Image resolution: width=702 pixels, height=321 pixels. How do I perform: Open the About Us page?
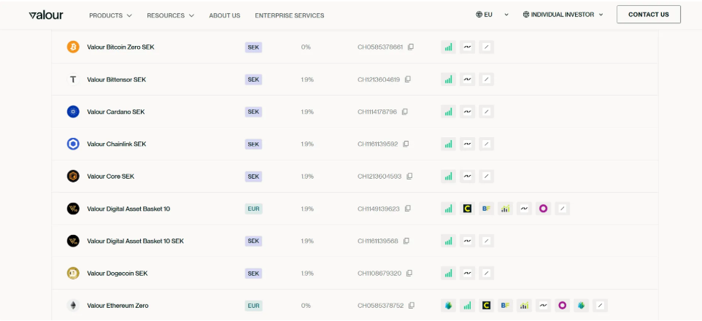click(225, 15)
